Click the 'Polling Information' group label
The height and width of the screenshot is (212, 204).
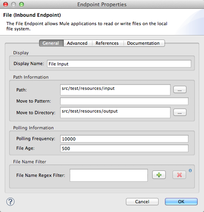pos(33,128)
